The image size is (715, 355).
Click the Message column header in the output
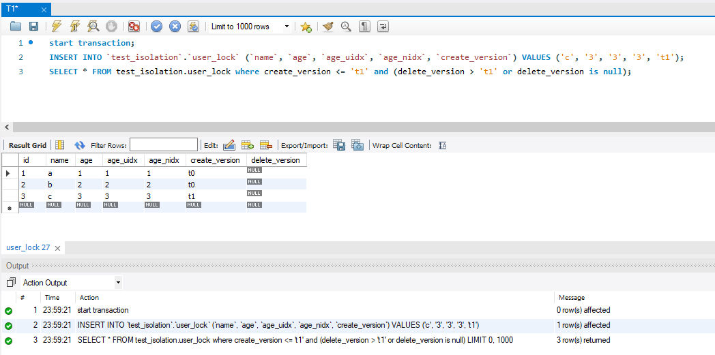click(571, 298)
